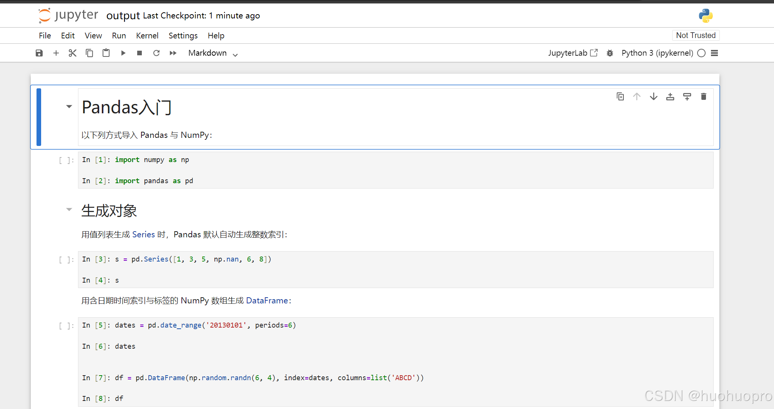Click into the pd.date_range code cell

[x=395, y=362]
